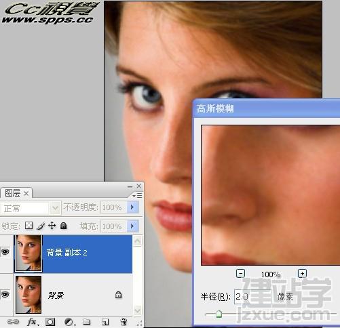Select the 图层 panel tab
The height and width of the screenshot is (328, 340).
tap(16, 193)
